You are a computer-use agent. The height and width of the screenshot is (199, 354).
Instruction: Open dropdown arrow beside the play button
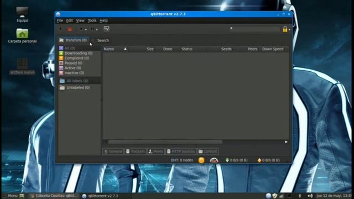[86, 29]
